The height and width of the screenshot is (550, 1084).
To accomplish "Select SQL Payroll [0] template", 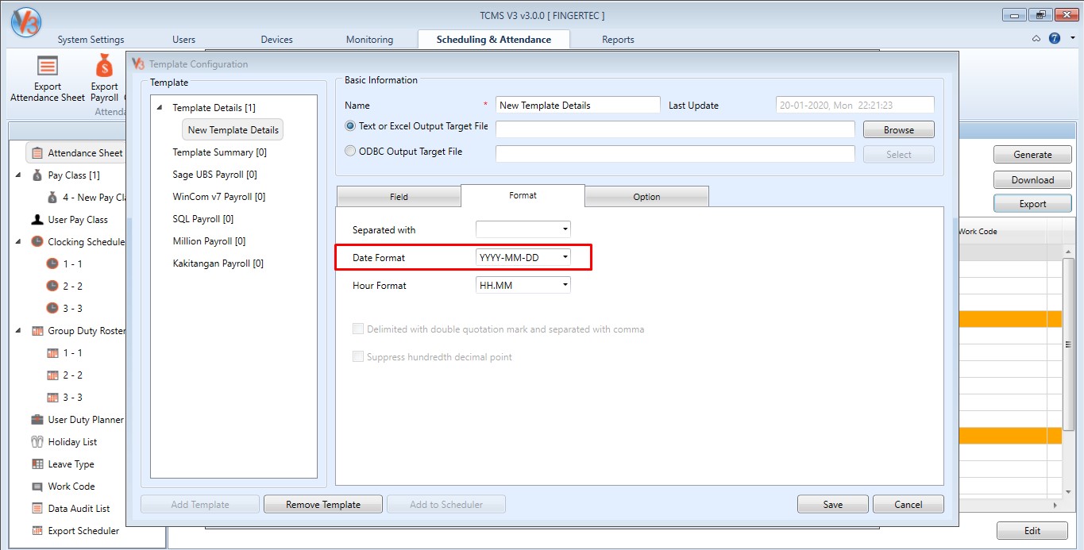I will [x=203, y=219].
